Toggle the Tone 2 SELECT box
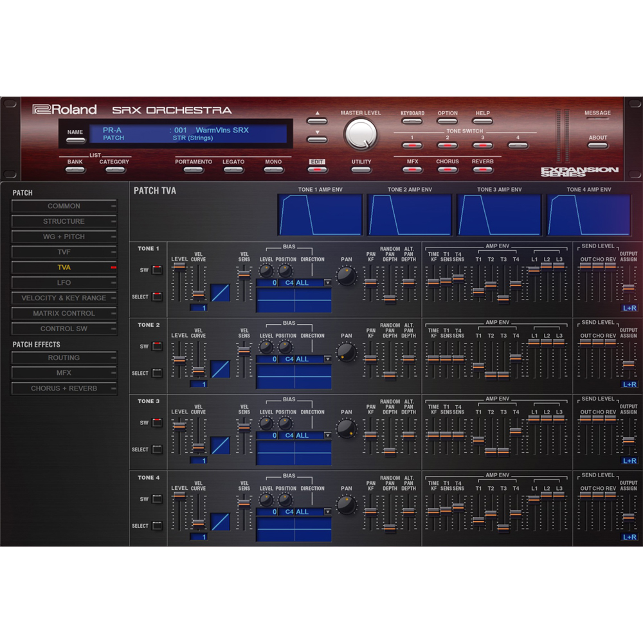Image resolution: width=643 pixels, height=643 pixels. point(157,373)
